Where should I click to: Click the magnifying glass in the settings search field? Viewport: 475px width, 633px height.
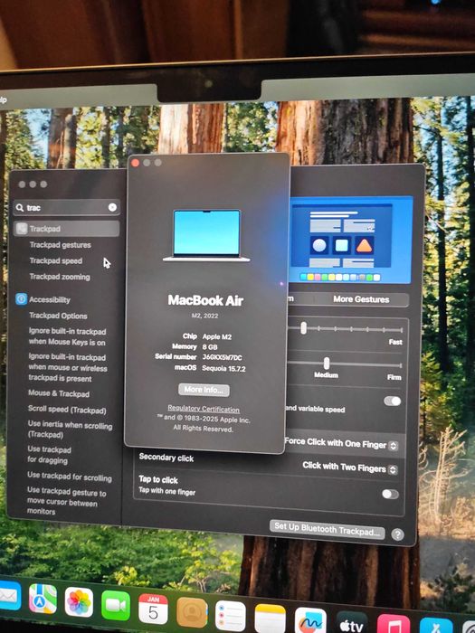point(19,207)
